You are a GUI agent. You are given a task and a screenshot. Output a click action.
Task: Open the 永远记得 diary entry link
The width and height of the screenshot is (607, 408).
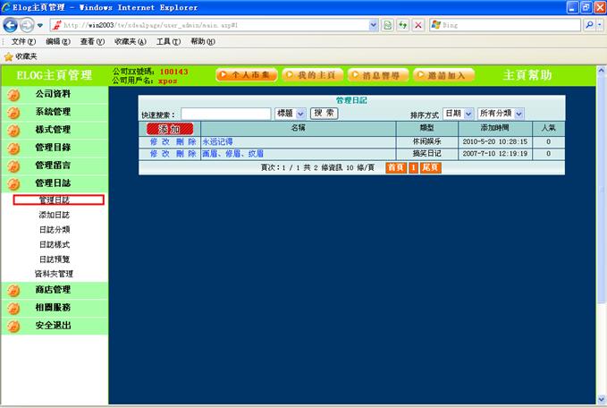click(x=217, y=141)
